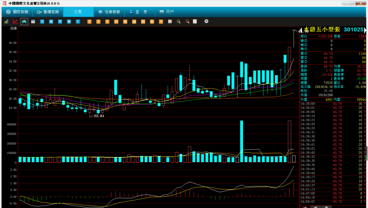Choose the 60-minute orange period icon
Screen dimensions: 368x208
point(134,21)
